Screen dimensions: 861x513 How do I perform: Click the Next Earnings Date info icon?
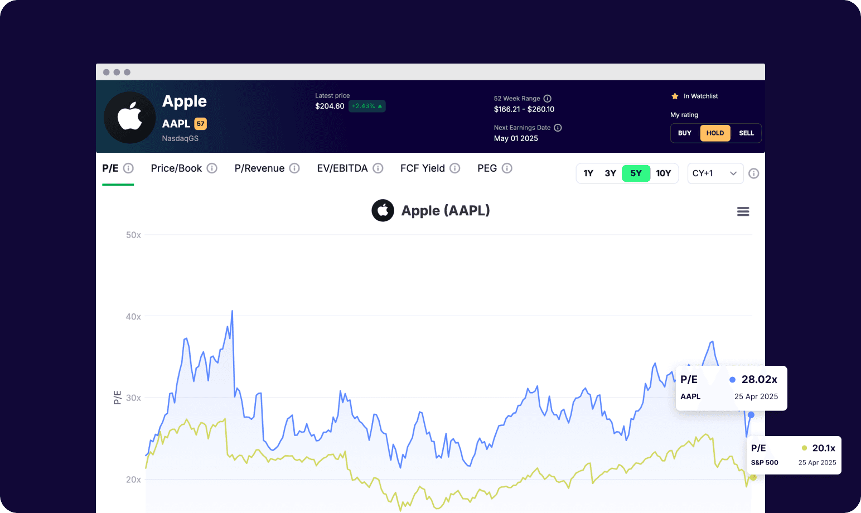coord(558,128)
